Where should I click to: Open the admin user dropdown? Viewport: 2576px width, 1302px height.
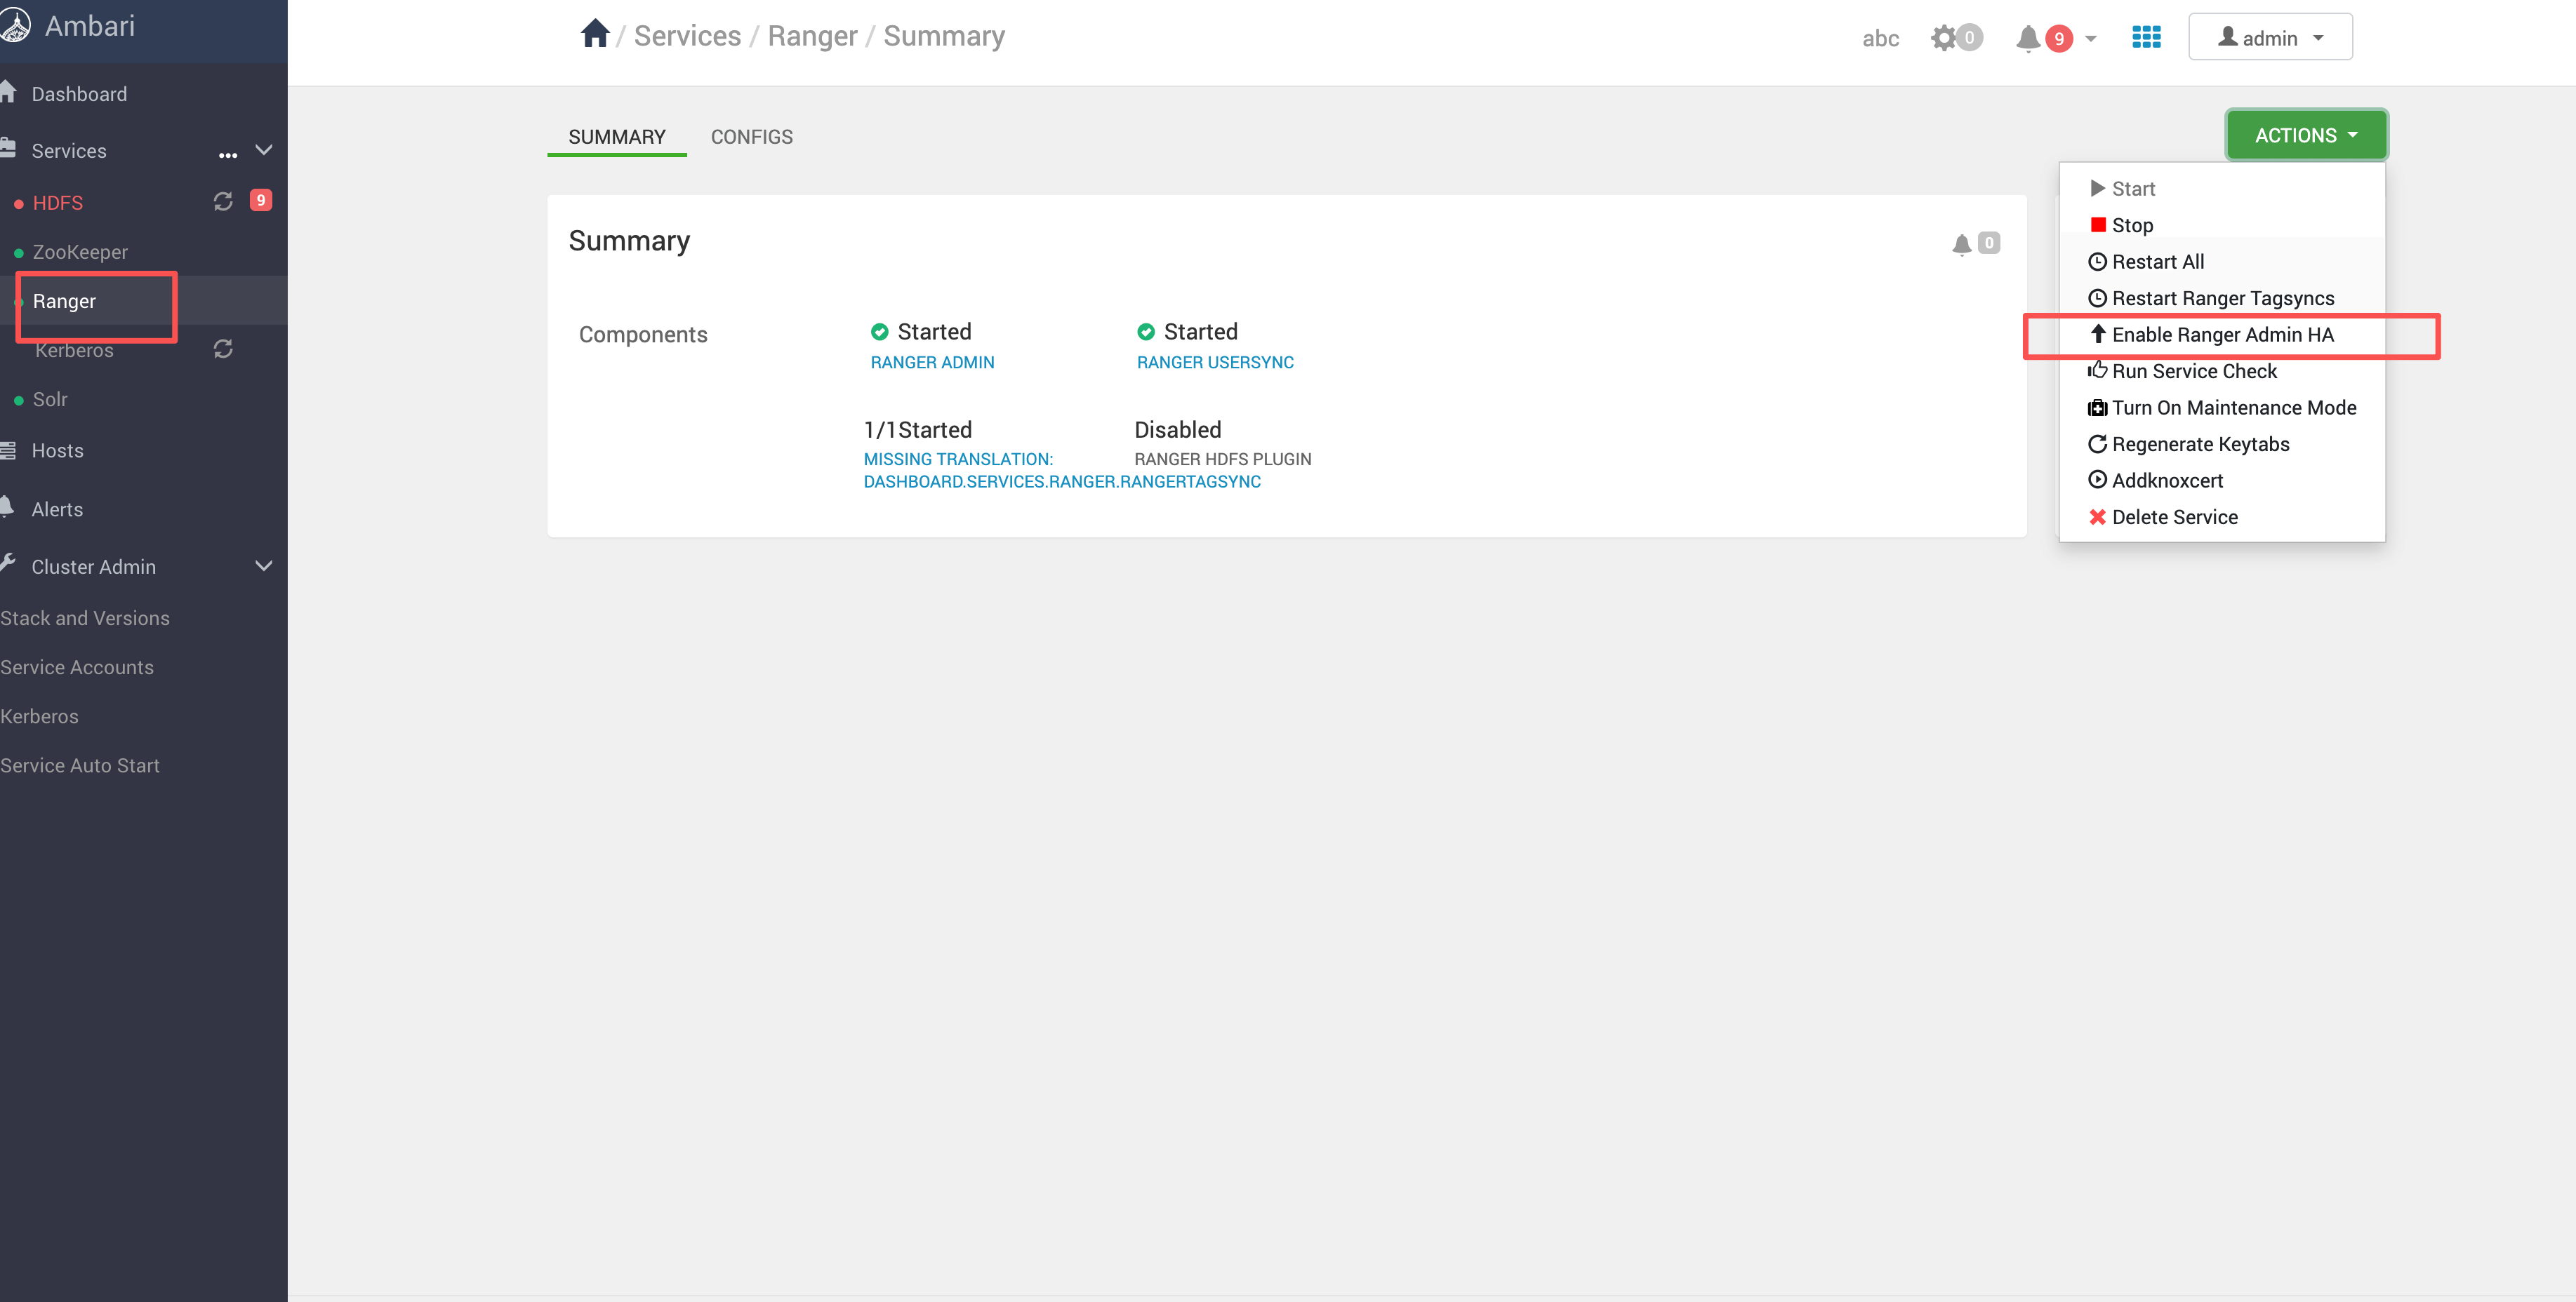pyautogui.click(x=2269, y=38)
